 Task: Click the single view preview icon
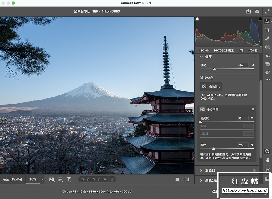177,179
